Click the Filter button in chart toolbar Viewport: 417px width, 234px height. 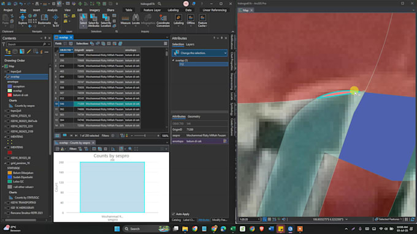click(x=72, y=148)
